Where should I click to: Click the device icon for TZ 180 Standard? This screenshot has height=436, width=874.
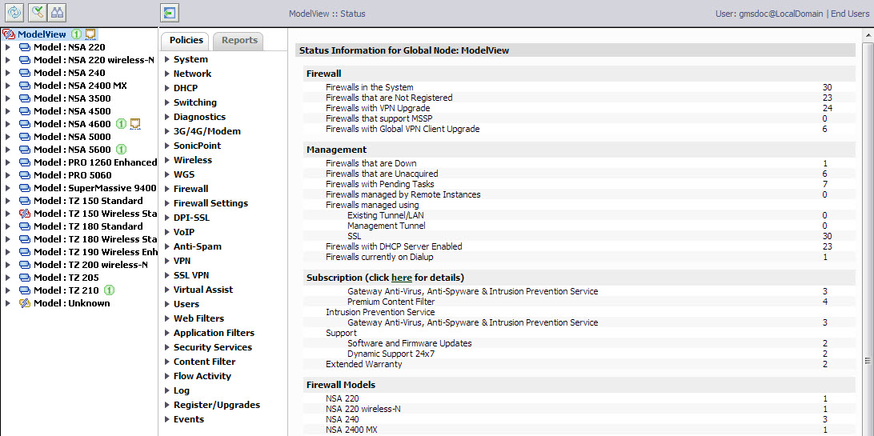[25, 226]
